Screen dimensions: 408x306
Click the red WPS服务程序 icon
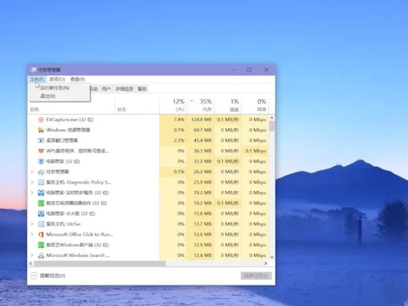click(x=41, y=150)
